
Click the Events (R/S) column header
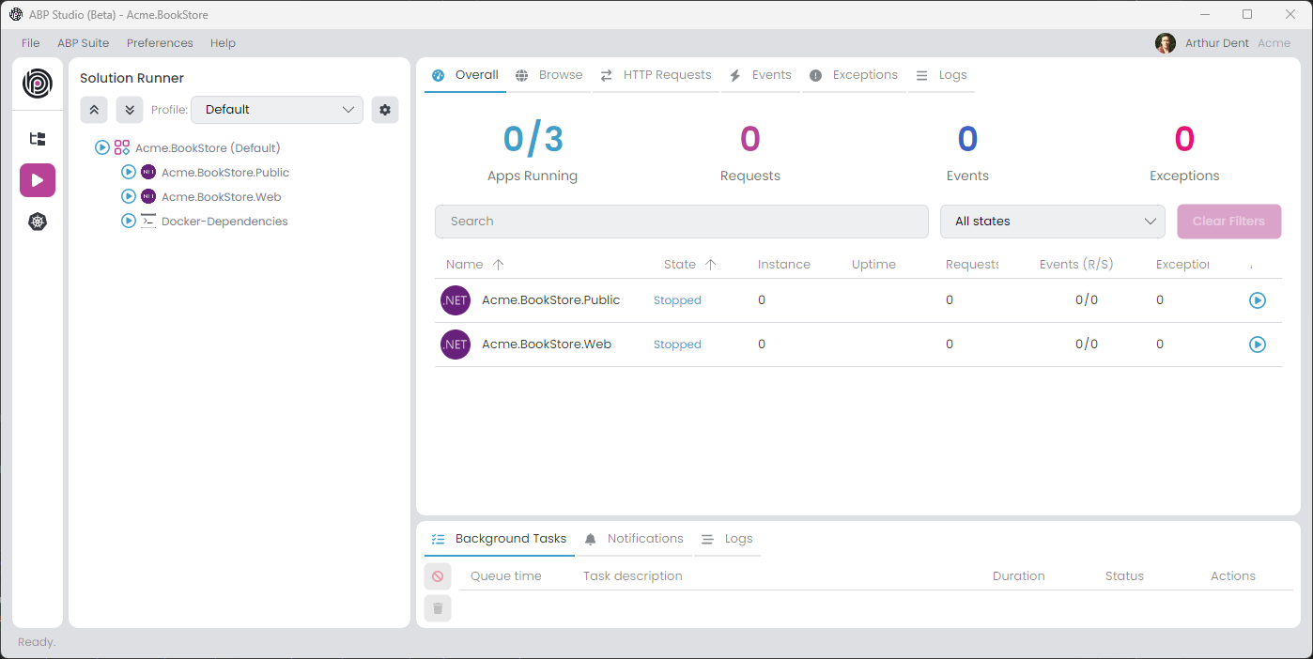(x=1076, y=264)
